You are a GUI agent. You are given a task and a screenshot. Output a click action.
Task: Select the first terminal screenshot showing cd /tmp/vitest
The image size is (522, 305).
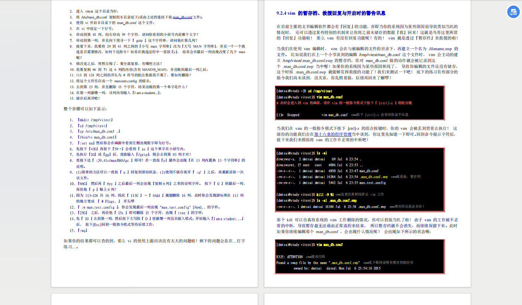pos(359,103)
